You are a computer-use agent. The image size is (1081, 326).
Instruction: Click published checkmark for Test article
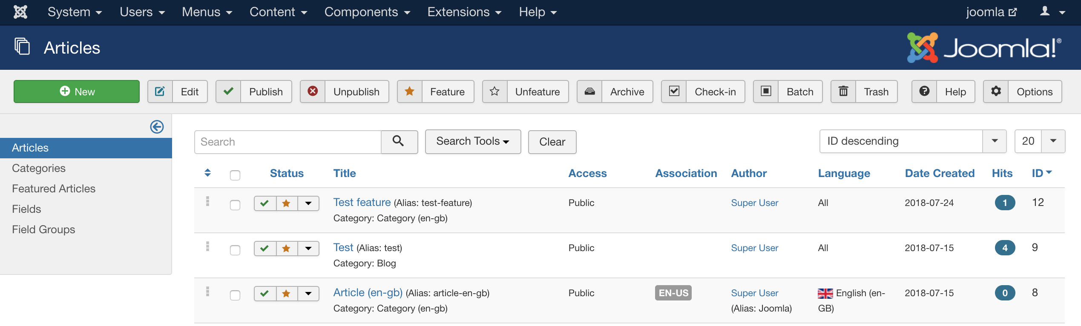coord(264,249)
